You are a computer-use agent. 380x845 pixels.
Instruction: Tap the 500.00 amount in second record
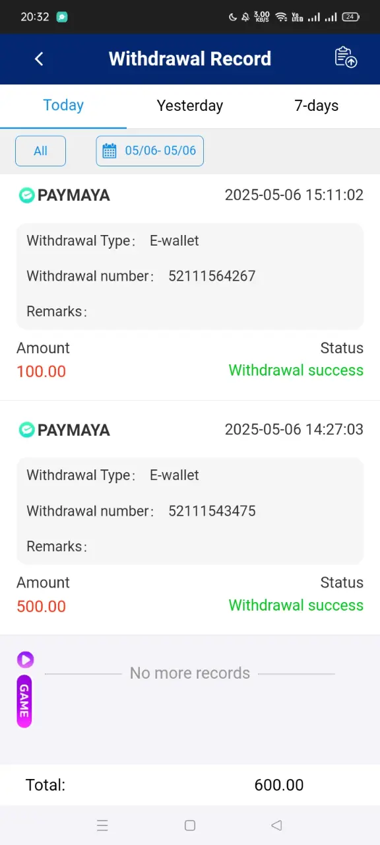[x=41, y=606]
